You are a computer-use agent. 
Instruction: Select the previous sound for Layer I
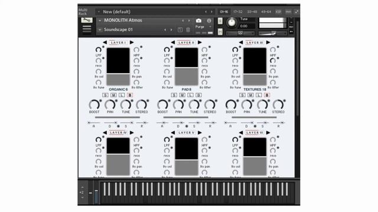(105, 42)
